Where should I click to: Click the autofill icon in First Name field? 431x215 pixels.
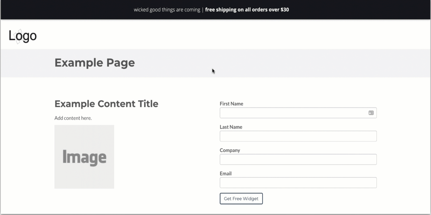tap(371, 113)
